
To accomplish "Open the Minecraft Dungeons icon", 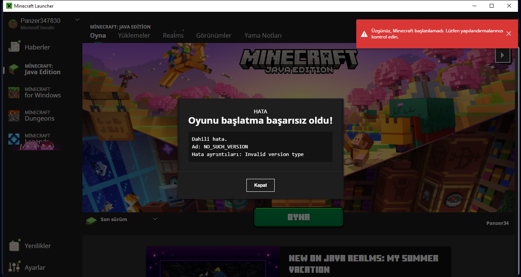I will tap(14, 116).
